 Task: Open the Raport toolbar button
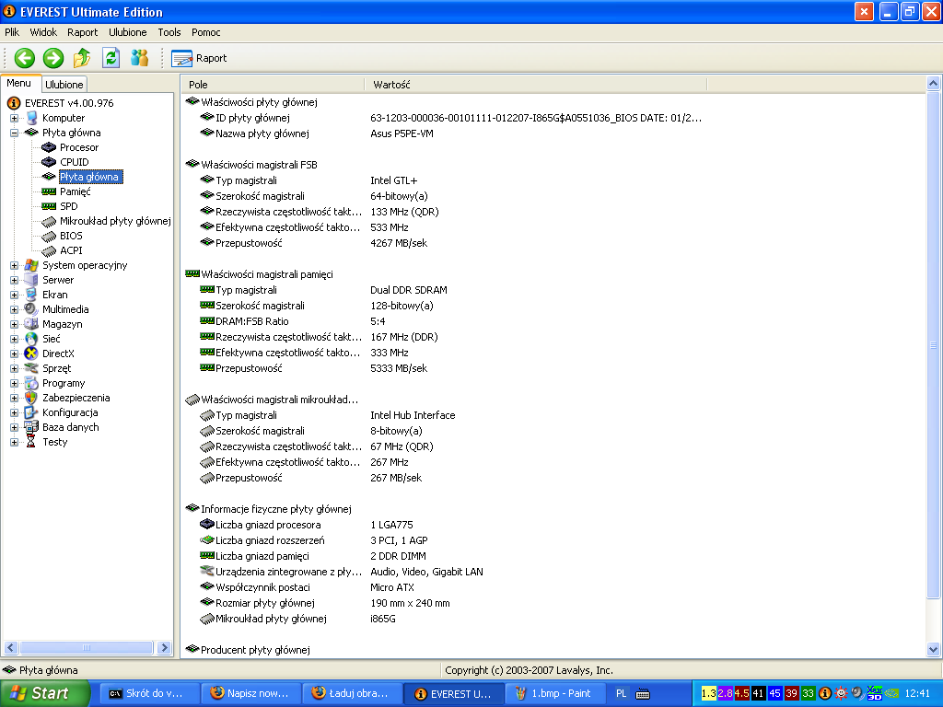[x=199, y=58]
